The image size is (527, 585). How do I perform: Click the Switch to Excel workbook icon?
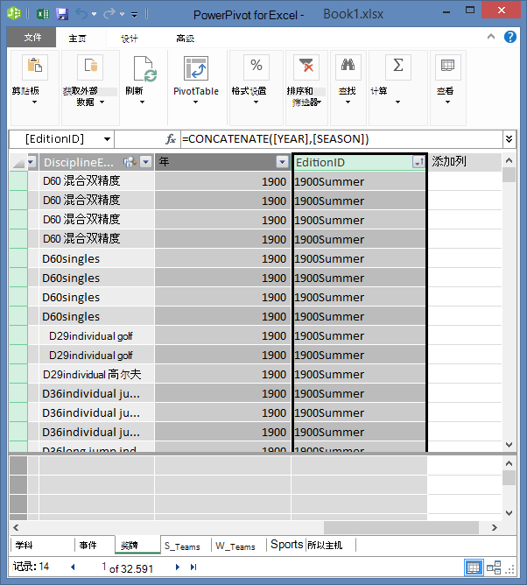tap(43, 14)
